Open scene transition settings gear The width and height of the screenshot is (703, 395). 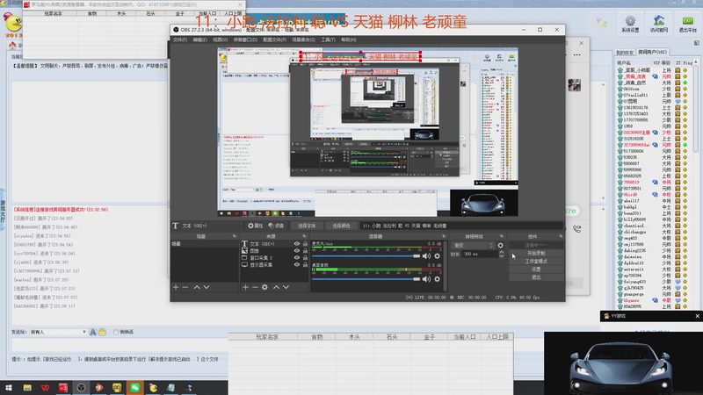500,246
